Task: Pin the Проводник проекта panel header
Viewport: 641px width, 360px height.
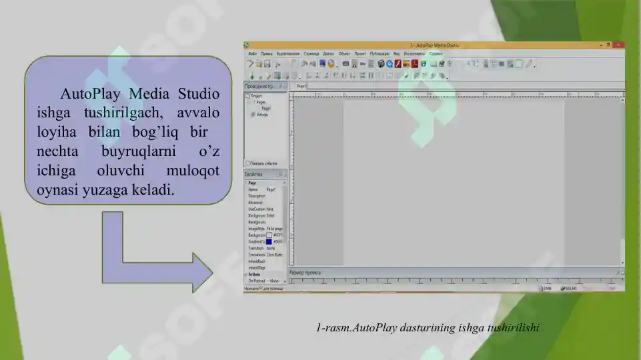Action: (x=280, y=86)
